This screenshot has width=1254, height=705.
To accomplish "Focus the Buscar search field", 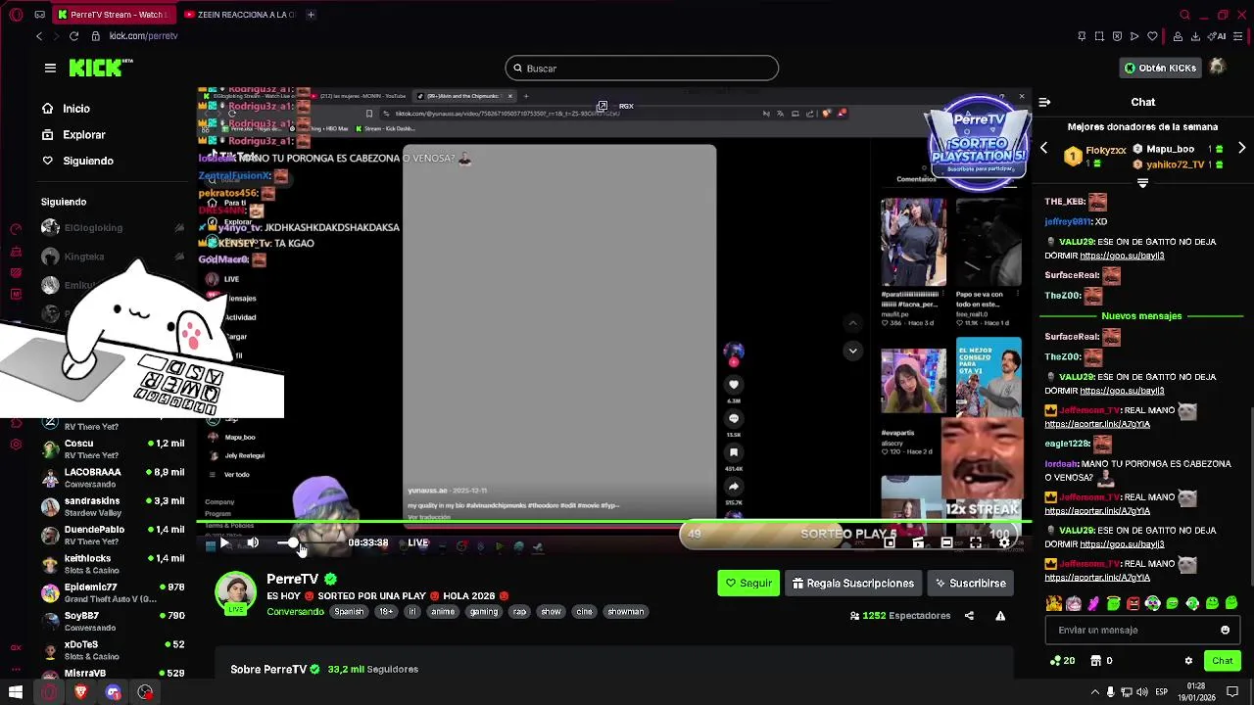I will 642,69.
